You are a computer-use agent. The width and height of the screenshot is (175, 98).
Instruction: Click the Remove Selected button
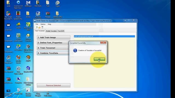pyautogui.click(x=54, y=85)
